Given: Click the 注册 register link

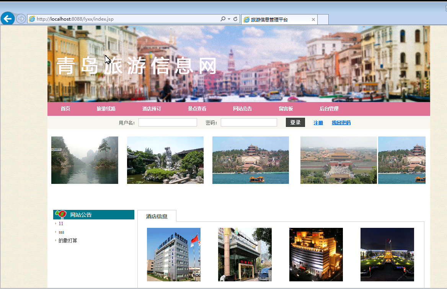Looking at the screenshot, I should pyautogui.click(x=318, y=123).
